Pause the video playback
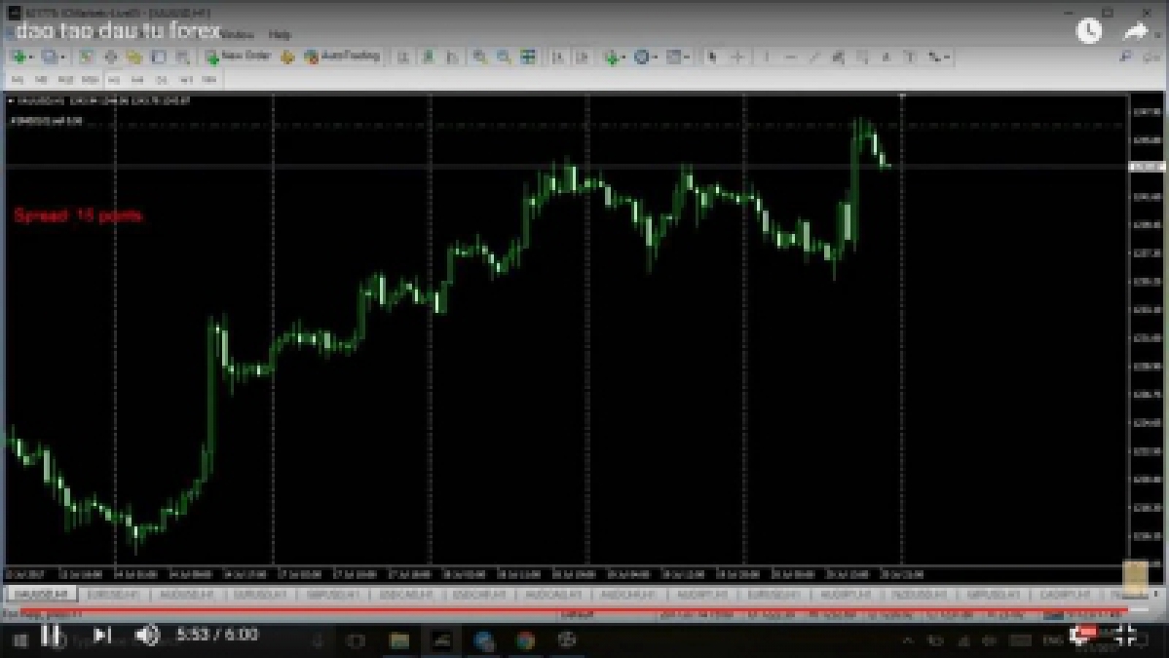 (50, 636)
